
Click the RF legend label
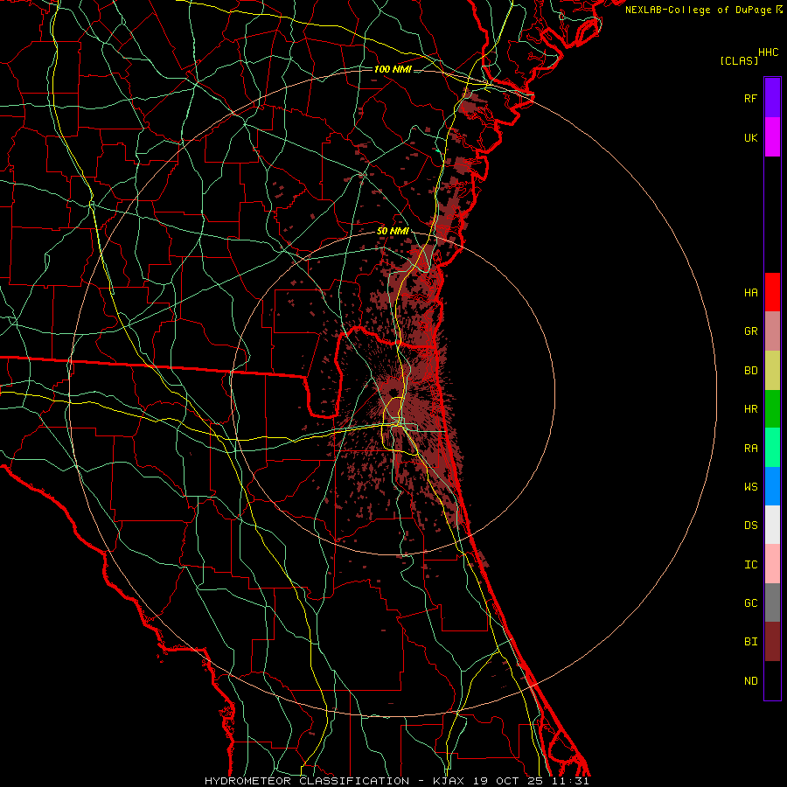751,98
